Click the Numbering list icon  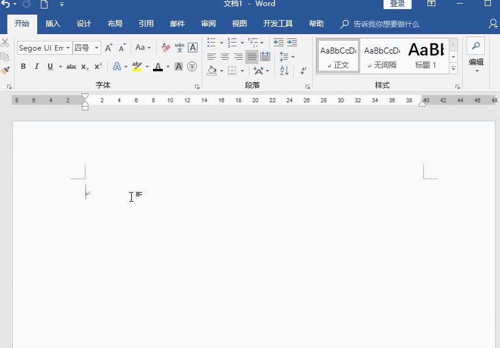click(232, 43)
